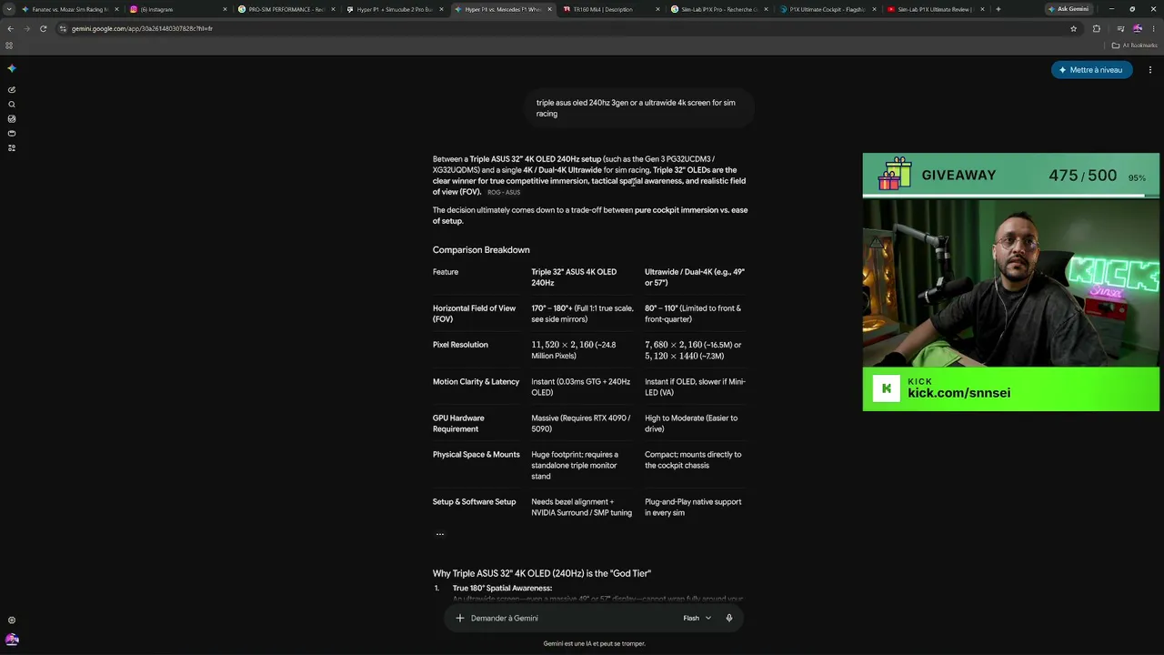Click the browser forward arrow
This screenshot has height=655, width=1164.
coord(26,28)
